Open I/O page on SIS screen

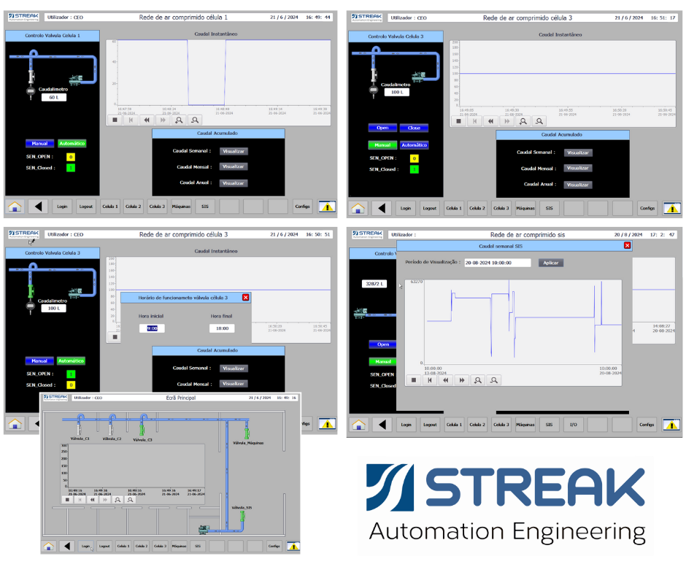pyautogui.click(x=573, y=425)
